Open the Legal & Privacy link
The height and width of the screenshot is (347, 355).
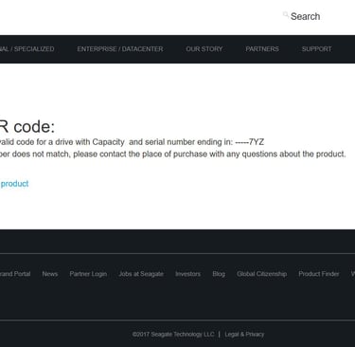[x=244, y=334]
